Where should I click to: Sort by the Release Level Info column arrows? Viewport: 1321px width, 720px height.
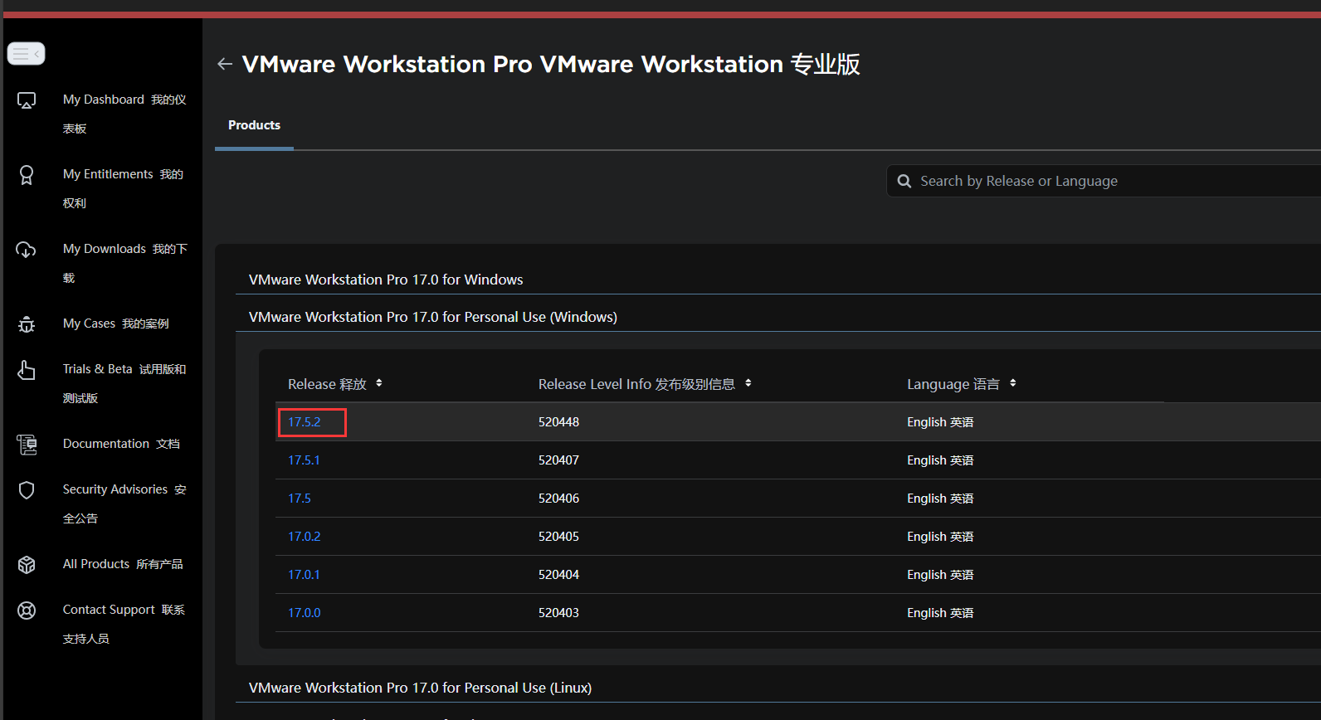(x=748, y=383)
